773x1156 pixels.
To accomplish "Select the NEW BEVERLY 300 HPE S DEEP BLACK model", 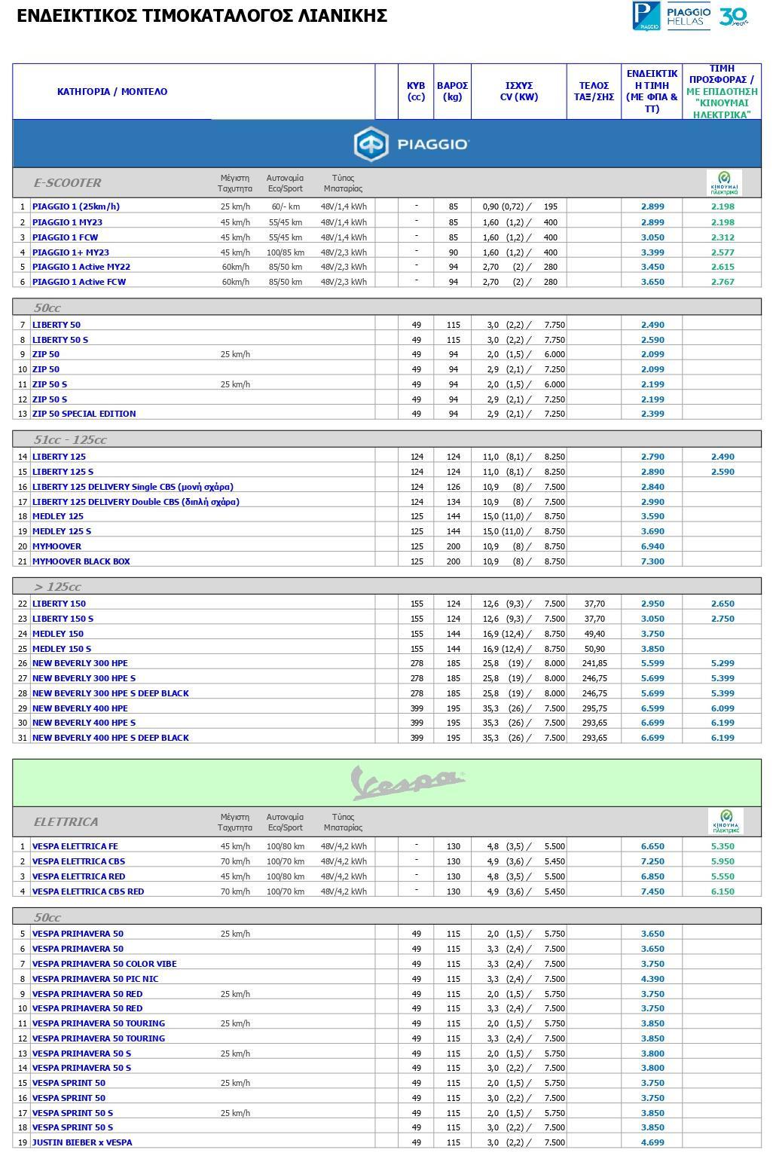I will (x=111, y=693).
